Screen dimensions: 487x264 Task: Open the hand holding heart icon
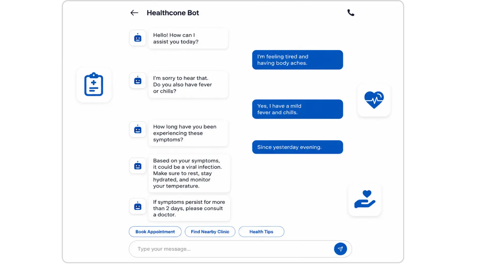click(365, 200)
